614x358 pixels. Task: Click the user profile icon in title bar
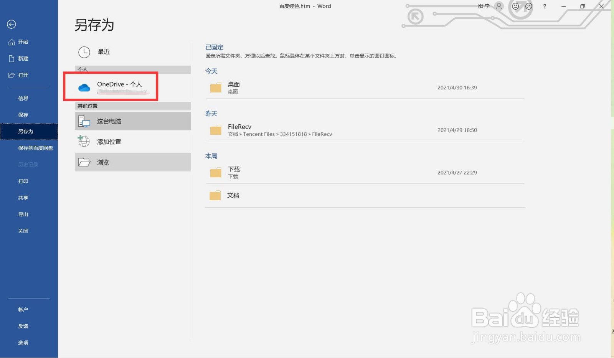(498, 6)
